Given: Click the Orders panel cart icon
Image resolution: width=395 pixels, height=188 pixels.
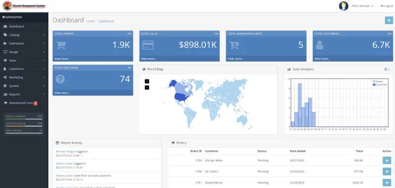Looking at the screenshot, I should pyautogui.click(x=173, y=143).
